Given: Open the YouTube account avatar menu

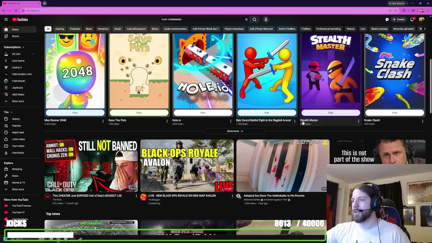Looking at the screenshot, I should 422,19.
